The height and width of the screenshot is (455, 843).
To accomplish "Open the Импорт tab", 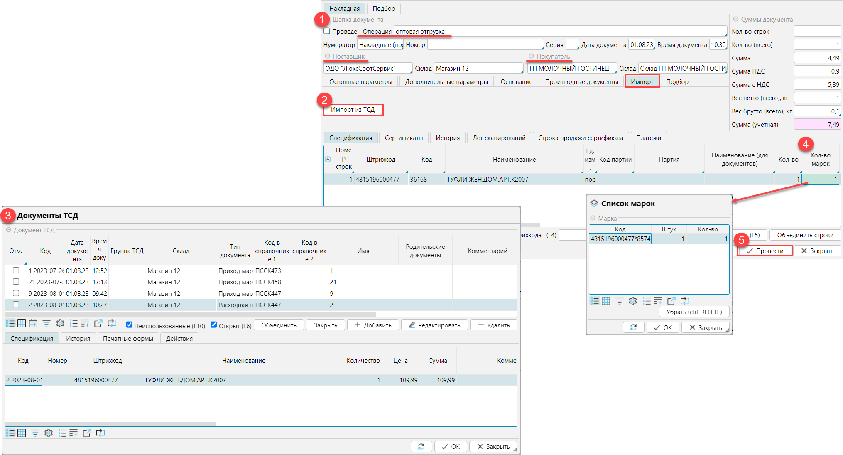I will click(x=642, y=81).
